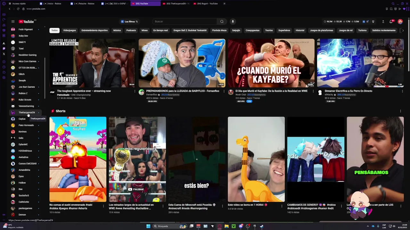Open Shorts section three-dot menu
The height and width of the screenshot is (230, 410).
400,111
